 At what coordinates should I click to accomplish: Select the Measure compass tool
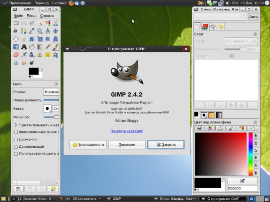click(48, 31)
